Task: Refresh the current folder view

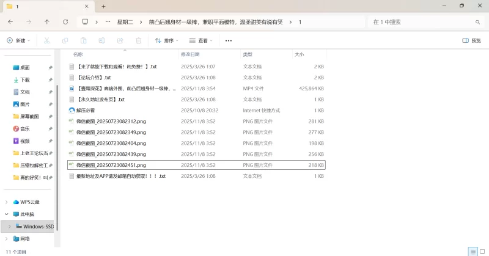Action: [x=65, y=22]
